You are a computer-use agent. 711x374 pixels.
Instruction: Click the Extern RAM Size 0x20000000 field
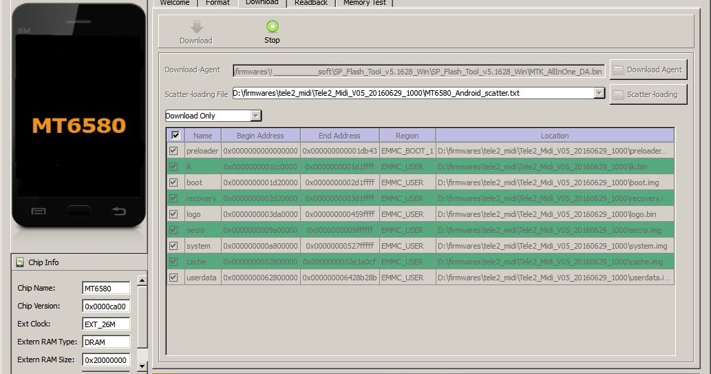106,360
